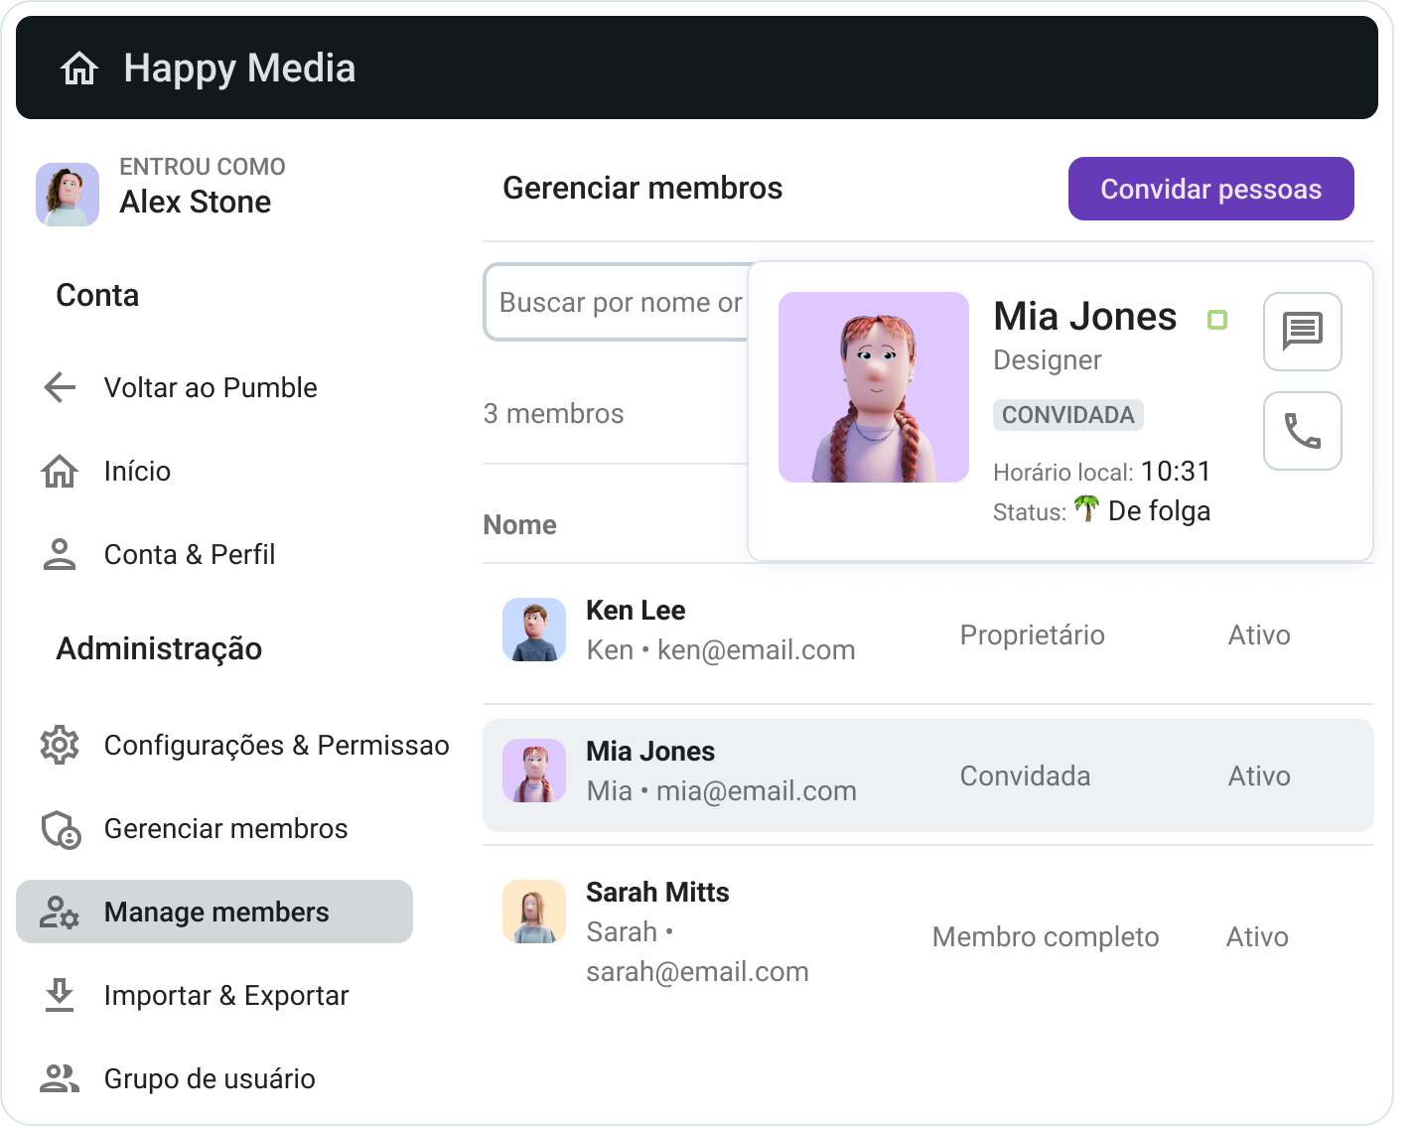Click the Proprietário role of Ken Lee

1032,635
